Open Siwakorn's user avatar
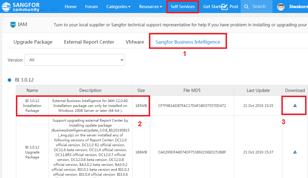The image size is (308, 178). pyautogui.click(x=281, y=7)
